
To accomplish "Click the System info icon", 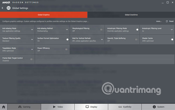I will coord(154,107).
